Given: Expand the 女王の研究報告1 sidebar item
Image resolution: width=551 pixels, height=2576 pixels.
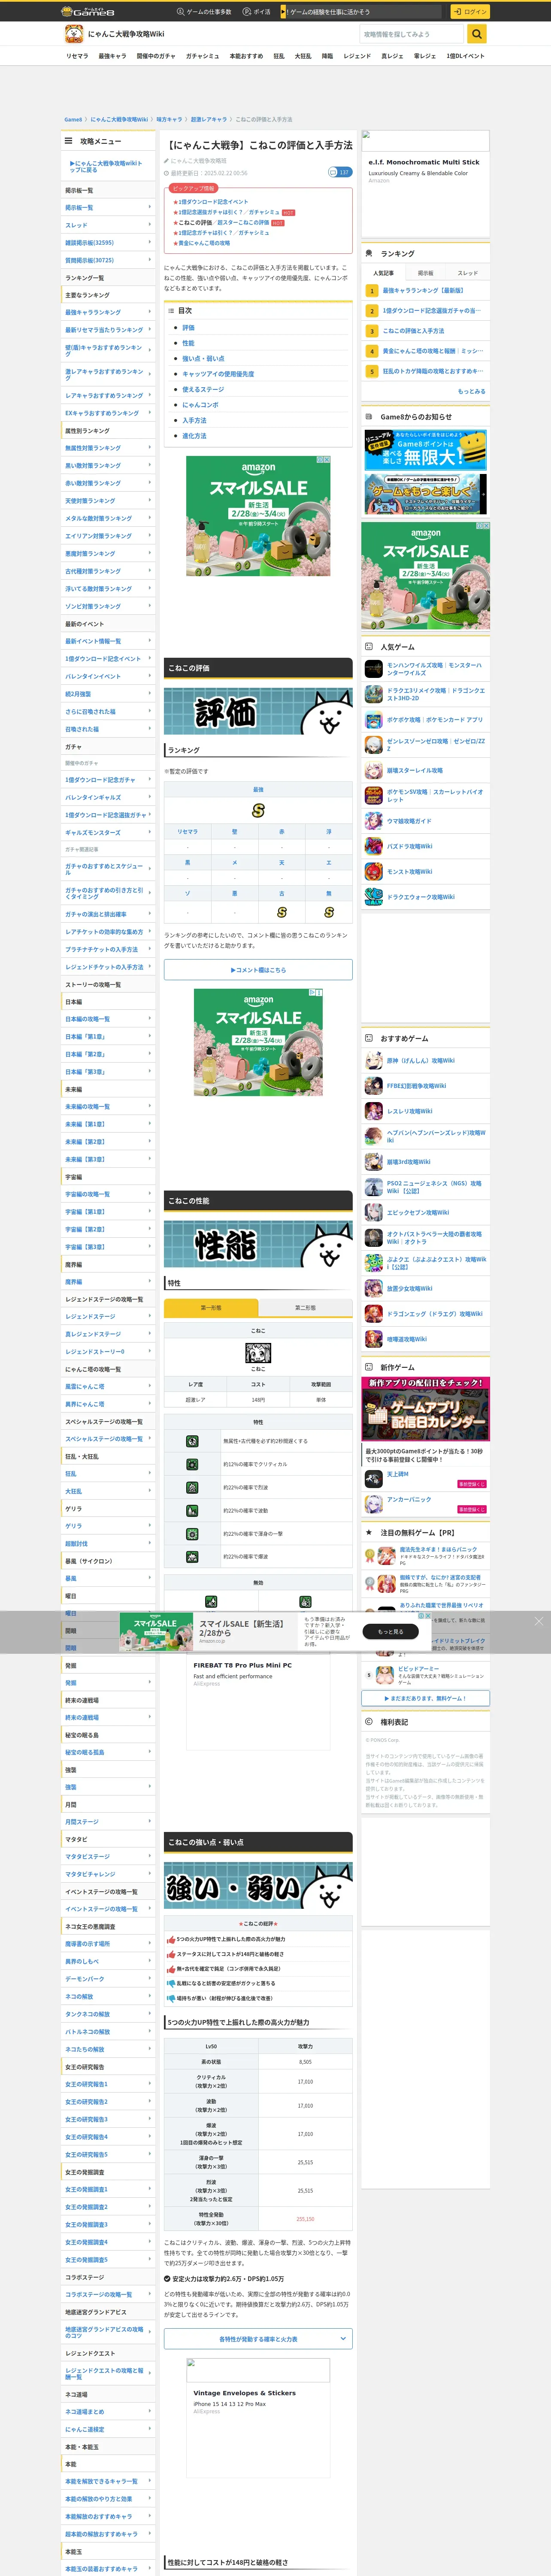Looking at the screenshot, I should tap(108, 2084).
